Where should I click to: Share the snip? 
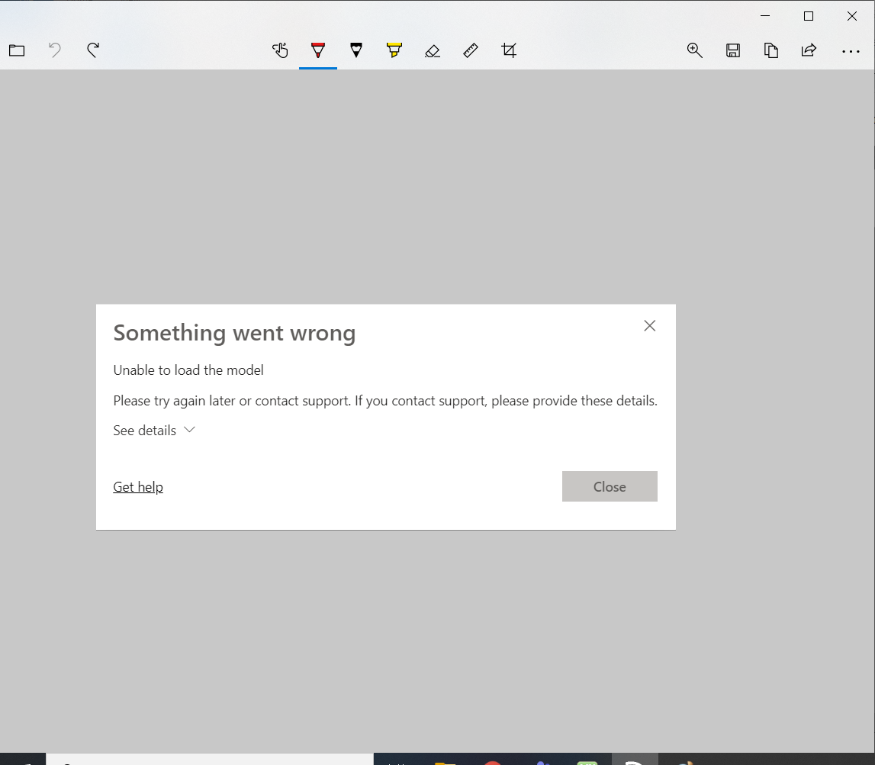click(809, 51)
